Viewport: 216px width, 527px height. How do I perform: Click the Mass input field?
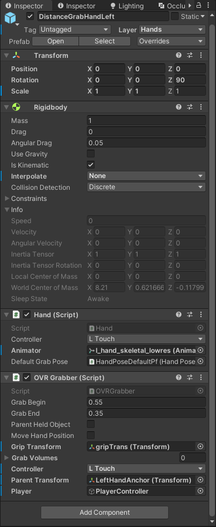146,120
